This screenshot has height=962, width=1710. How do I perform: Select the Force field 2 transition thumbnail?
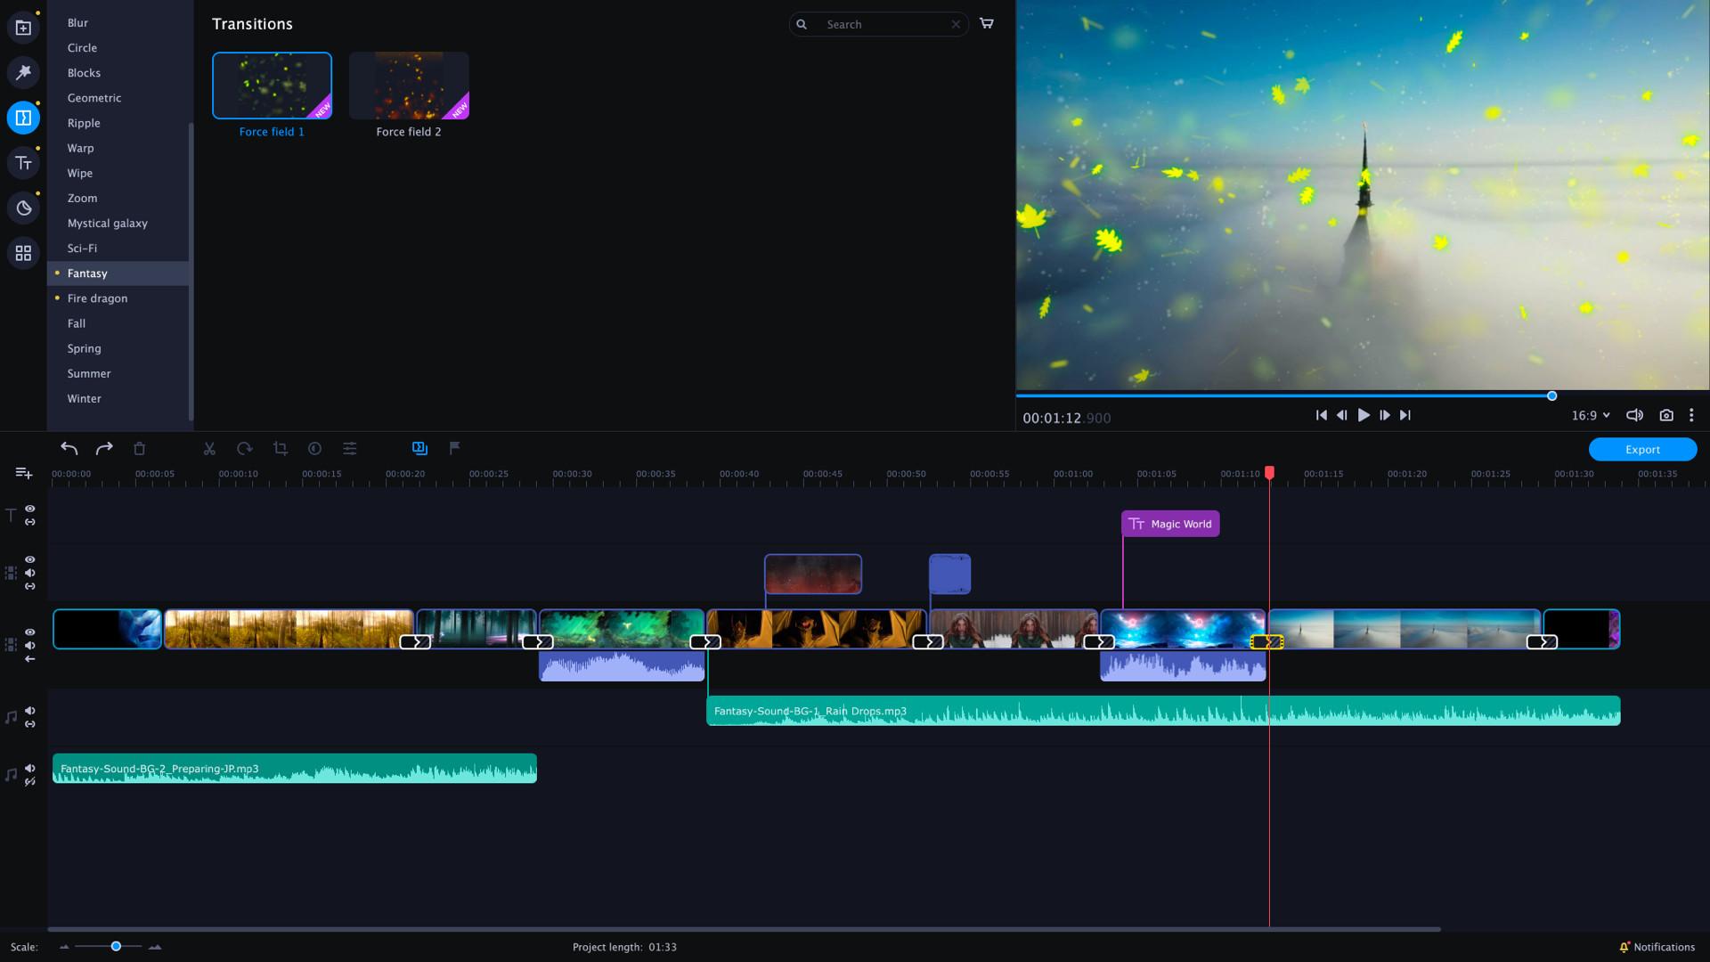[409, 85]
